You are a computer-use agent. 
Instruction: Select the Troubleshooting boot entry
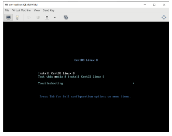(x=50, y=83)
